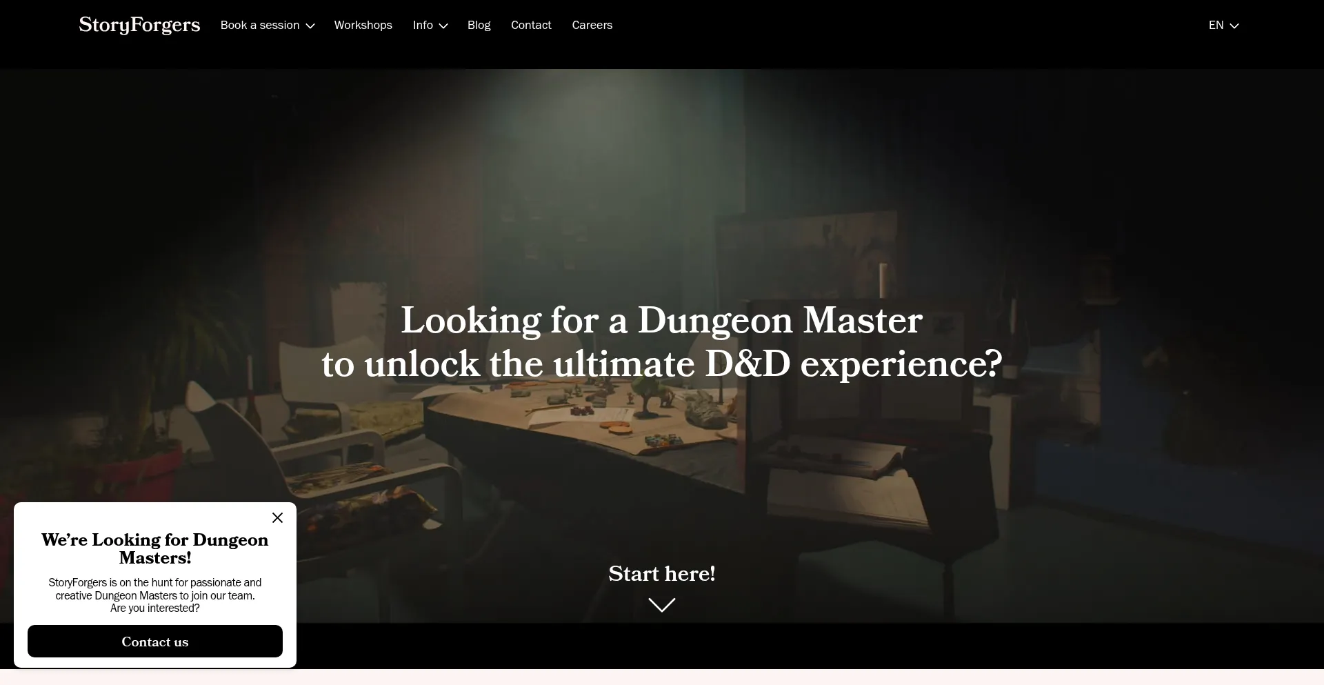
Task: Click the down arrow below Start here
Action: [x=661, y=605]
